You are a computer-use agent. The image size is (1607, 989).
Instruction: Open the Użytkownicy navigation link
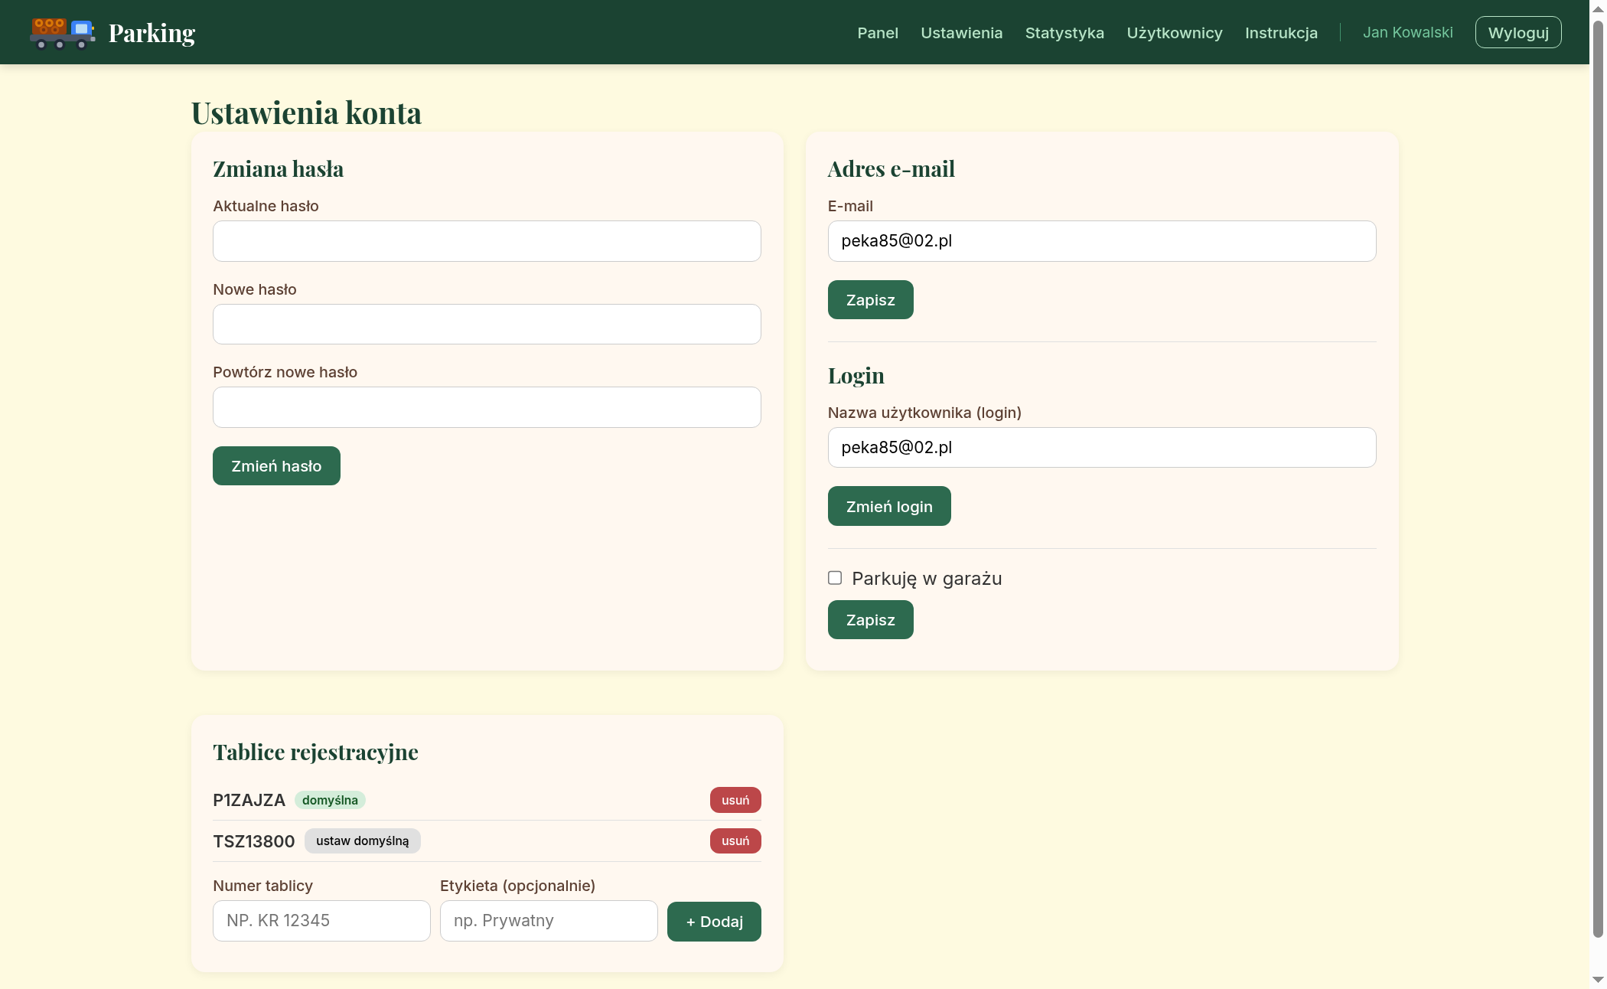(1174, 33)
